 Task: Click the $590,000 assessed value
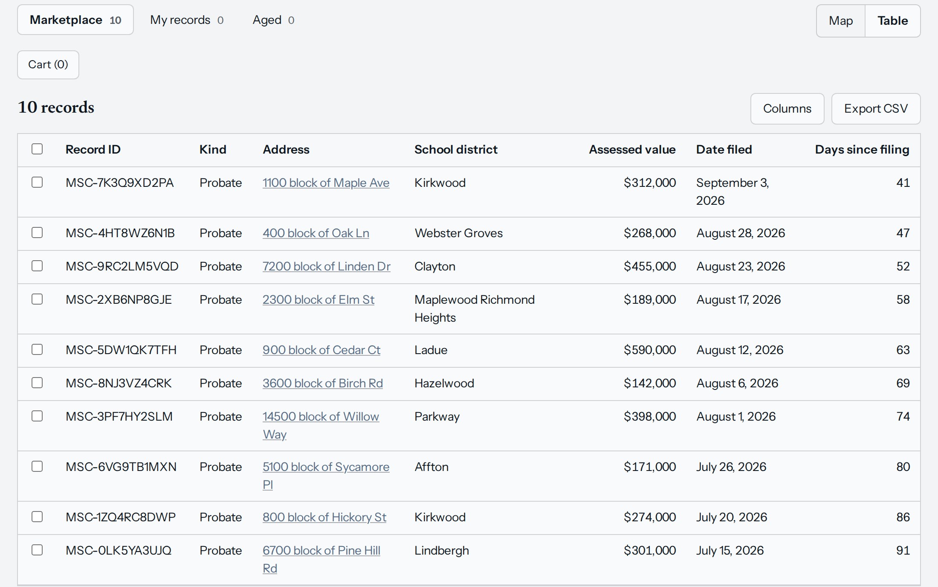(650, 350)
